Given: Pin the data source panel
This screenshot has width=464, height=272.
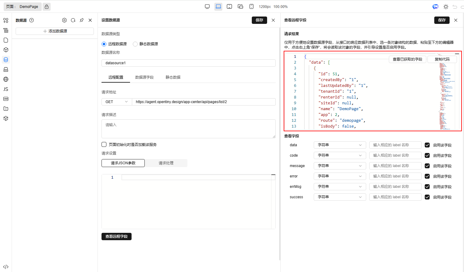Looking at the screenshot, I should pos(82,20).
